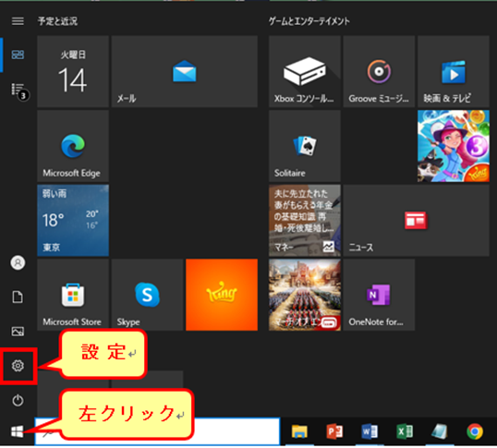The width and height of the screenshot is (497, 448).
Task: Open Settings with the gear icon
Action: (x=18, y=366)
